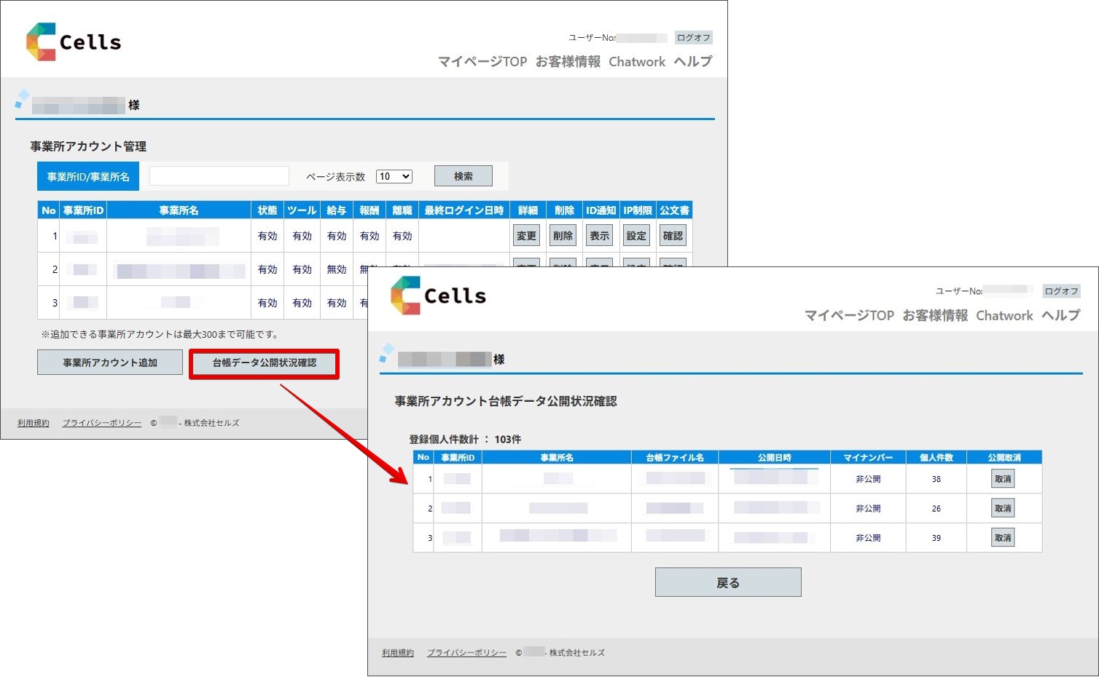Image resolution: width=1099 pixels, height=677 pixels.
Task: Click 無効 in the 給与 column of row 2
Action: click(337, 269)
